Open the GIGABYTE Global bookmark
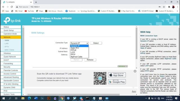 coord(146,11)
